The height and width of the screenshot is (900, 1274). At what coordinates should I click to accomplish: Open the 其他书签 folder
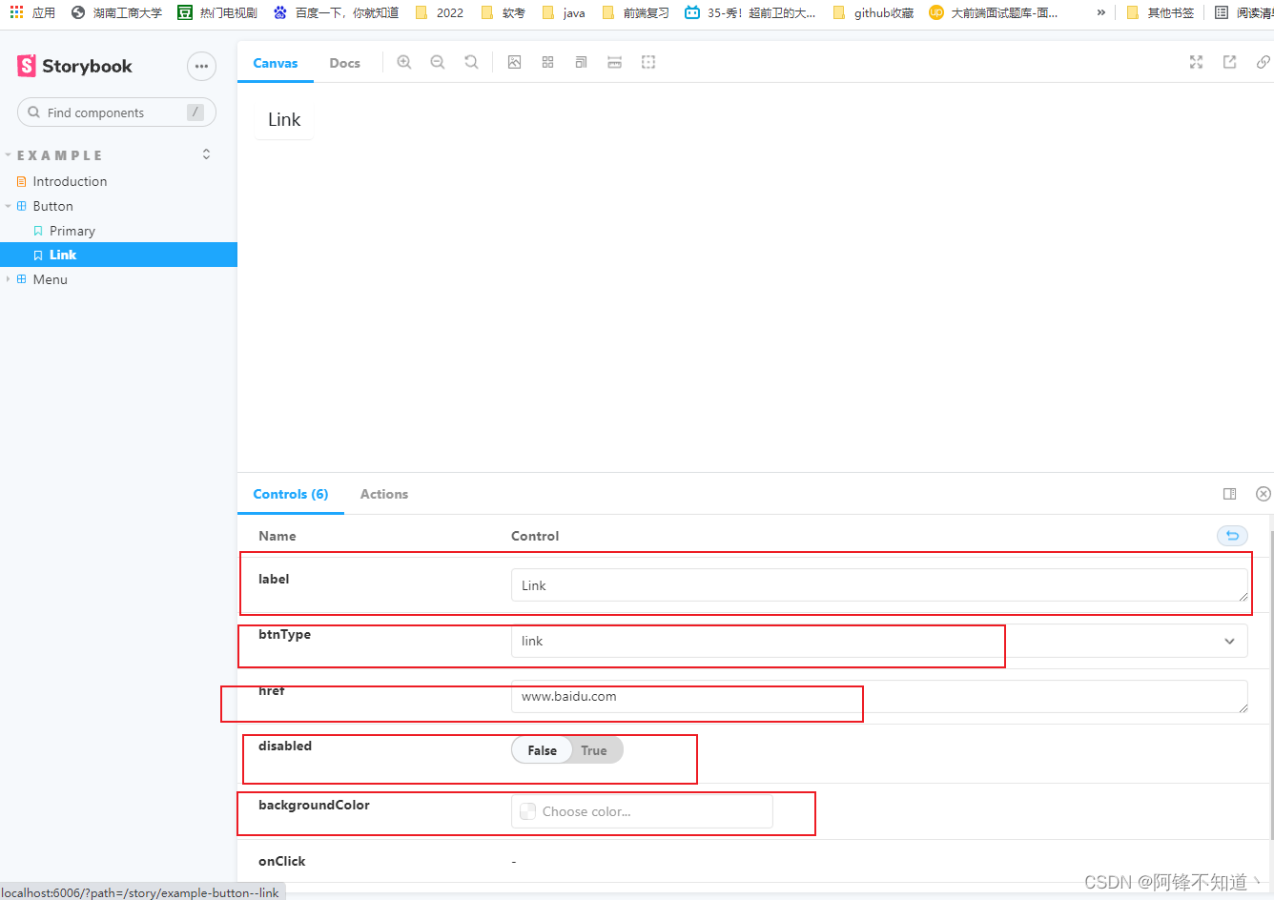coord(1161,12)
